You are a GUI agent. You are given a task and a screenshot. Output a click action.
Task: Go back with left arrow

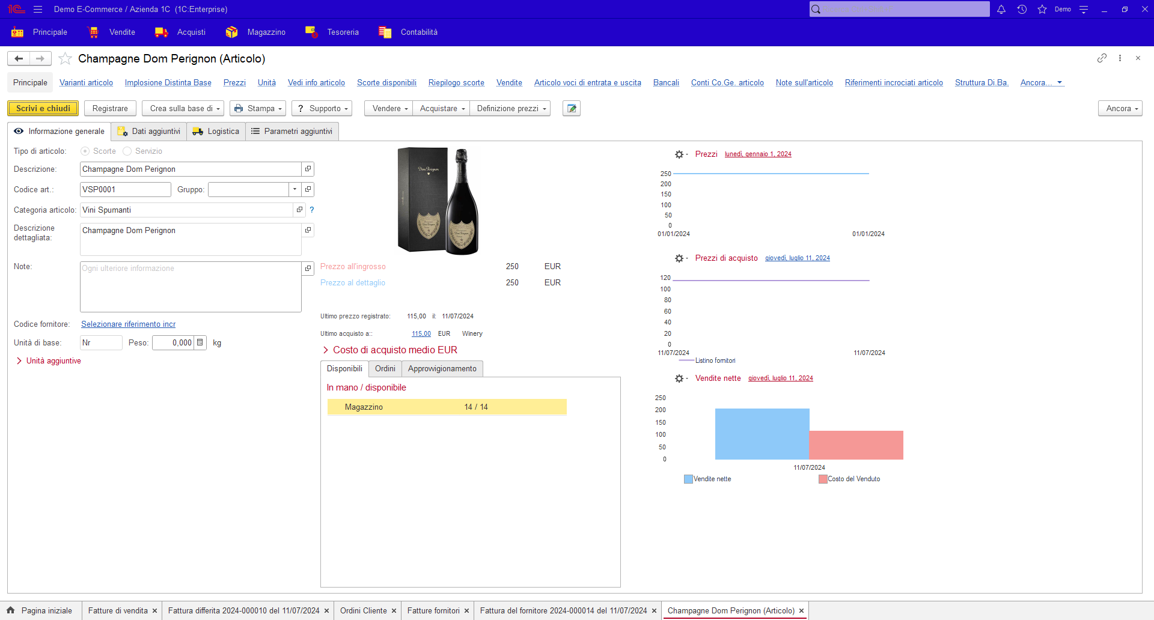[19, 58]
